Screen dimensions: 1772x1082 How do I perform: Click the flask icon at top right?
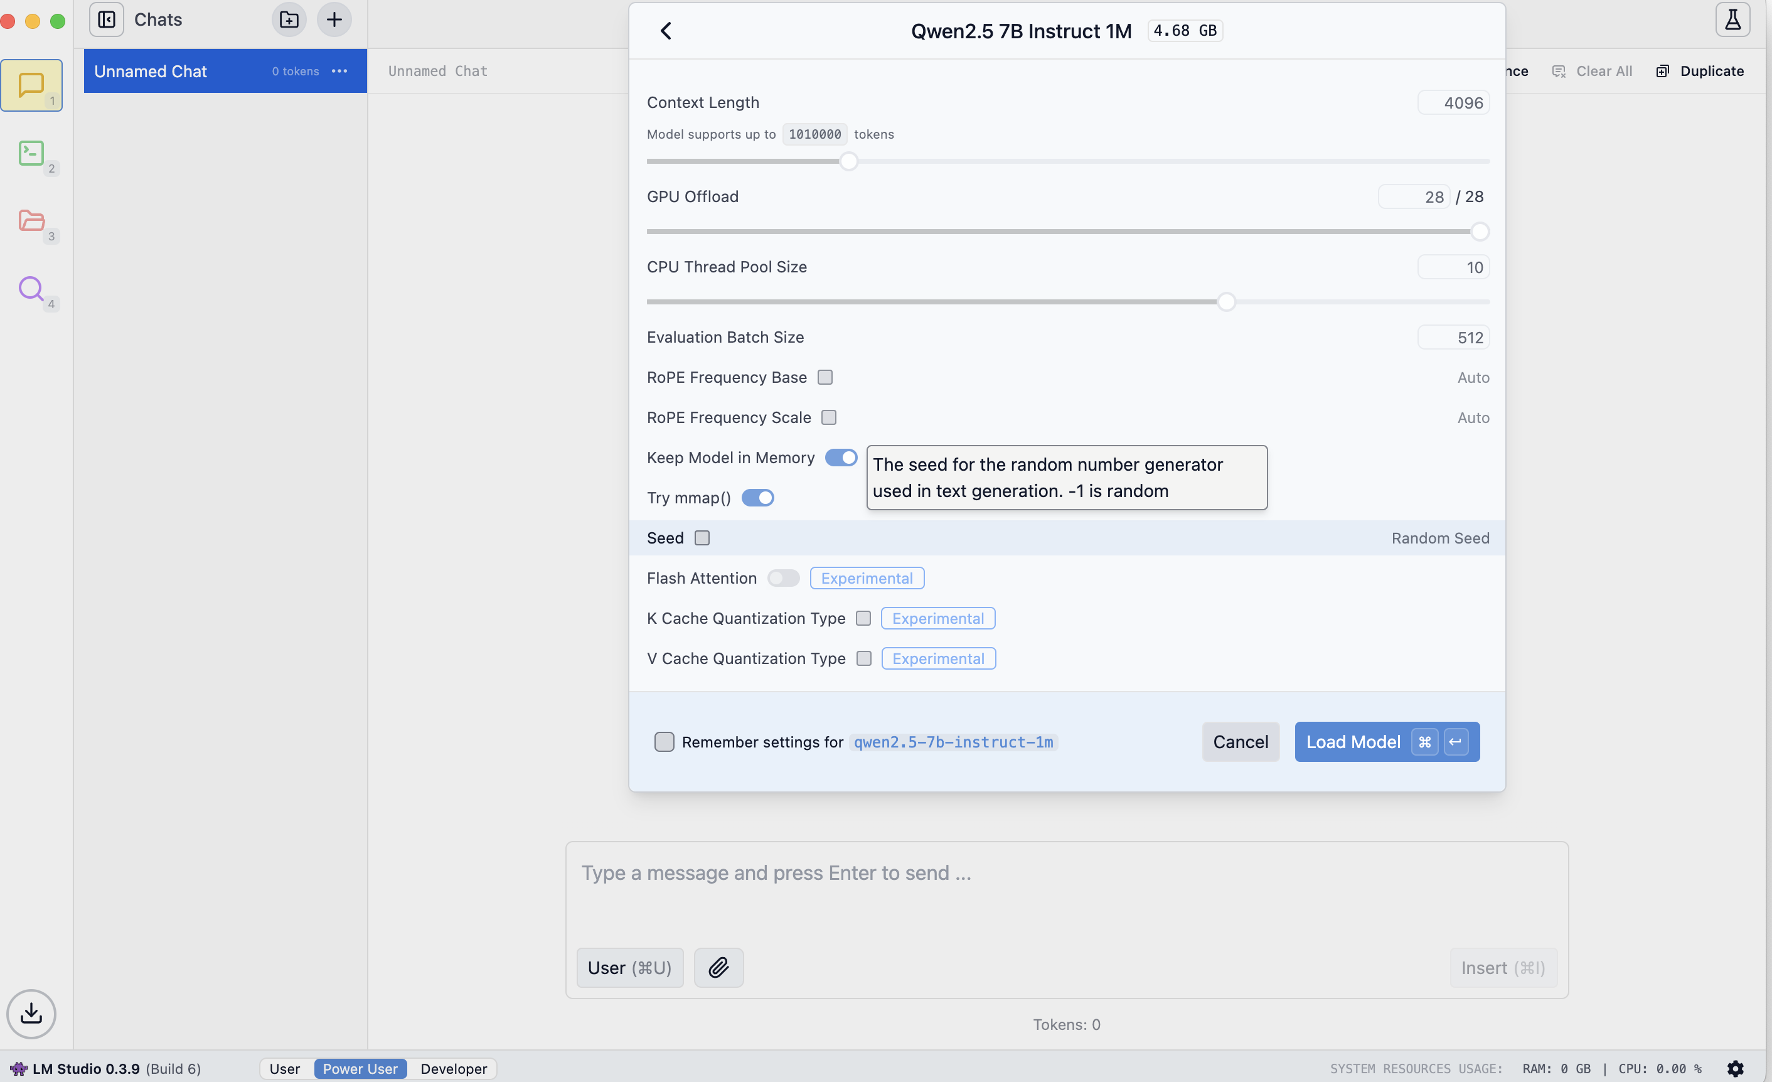pyautogui.click(x=1732, y=19)
